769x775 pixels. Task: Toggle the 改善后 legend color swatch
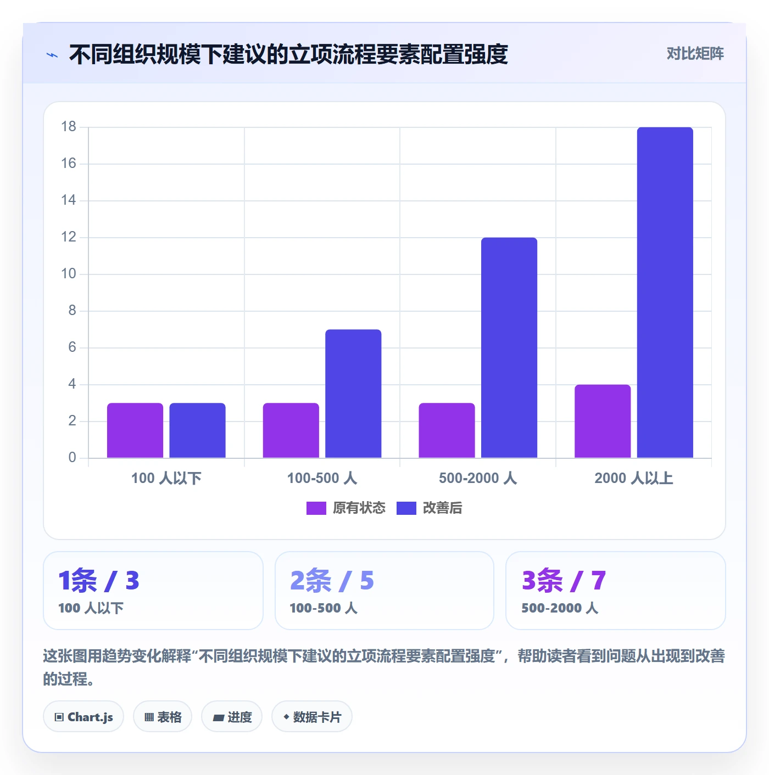406,508
